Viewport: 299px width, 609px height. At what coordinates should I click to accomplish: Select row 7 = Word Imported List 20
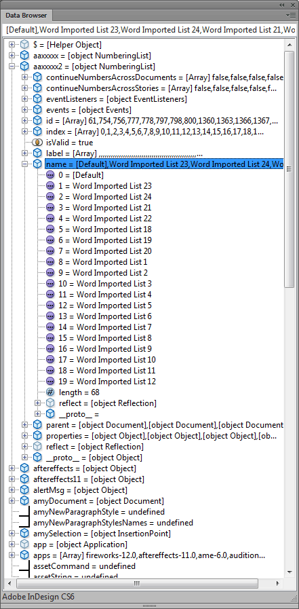click(x=104, y=251)
